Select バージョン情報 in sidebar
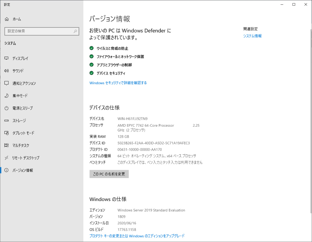Image resolution: width=312 pixels, height=242 pixels. [42, 170]
